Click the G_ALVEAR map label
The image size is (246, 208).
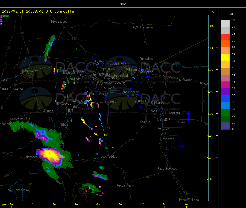point(163,120)
